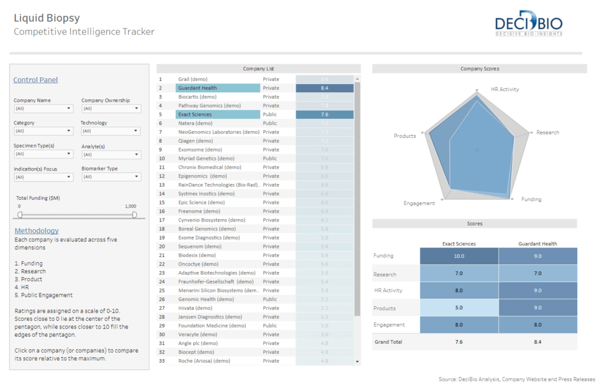Click the company list scroll up arrow
602x389 pixels.
click(x=357, y=79)
